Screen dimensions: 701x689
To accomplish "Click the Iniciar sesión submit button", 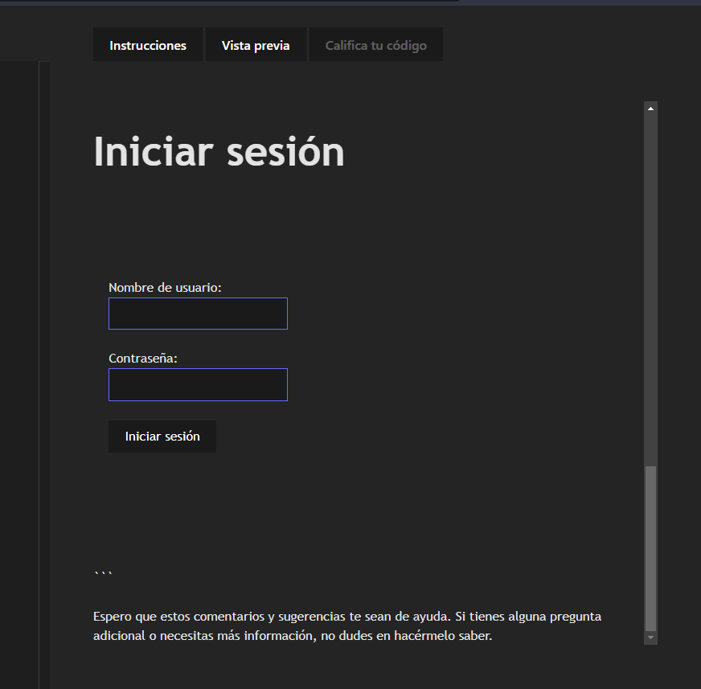I will [x=162, y=437].
